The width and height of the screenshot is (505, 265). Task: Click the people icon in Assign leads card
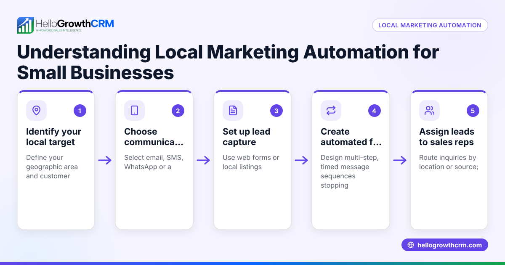pos(429,111)
